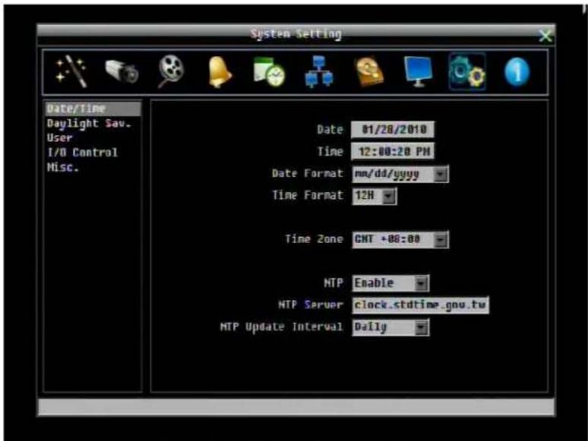Open the calendar clock schedule icon
The image size is (588, 441).
[269, 71]
